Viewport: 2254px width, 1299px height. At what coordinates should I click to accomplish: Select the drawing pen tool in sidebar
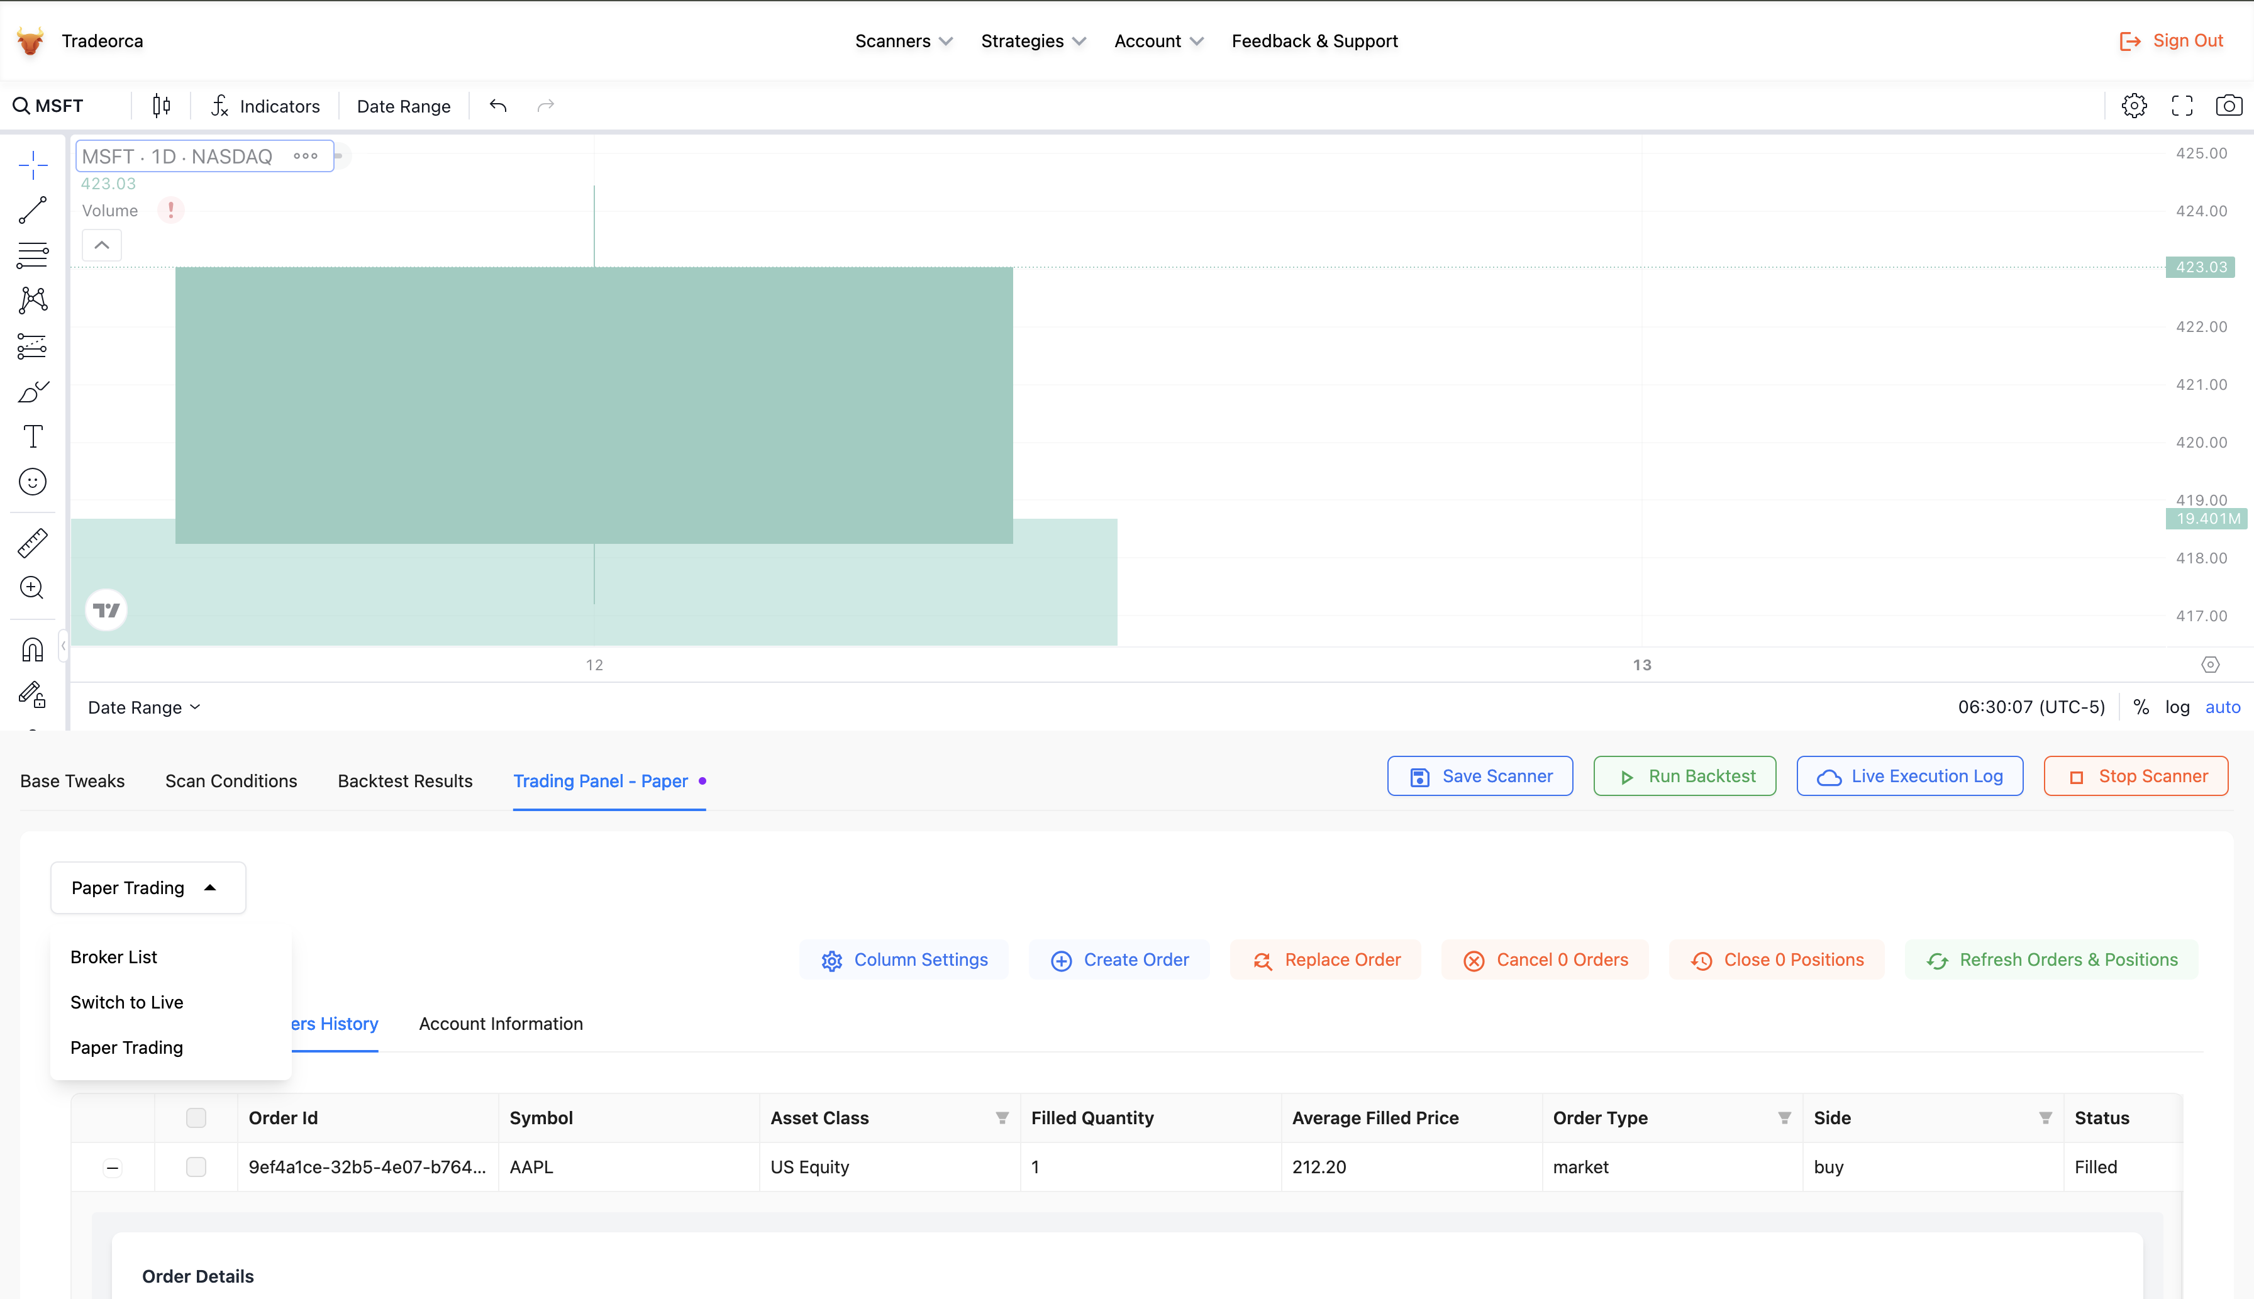(x=33, y=392)
